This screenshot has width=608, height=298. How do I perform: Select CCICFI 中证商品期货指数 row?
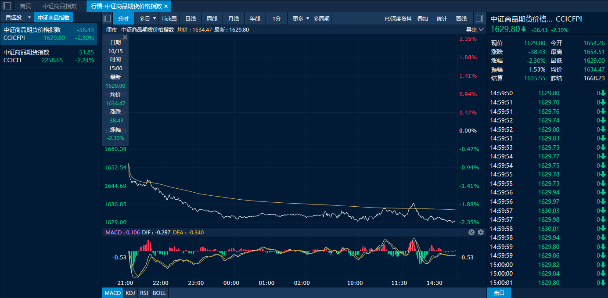pyautogui.click(x=48, y=56)
